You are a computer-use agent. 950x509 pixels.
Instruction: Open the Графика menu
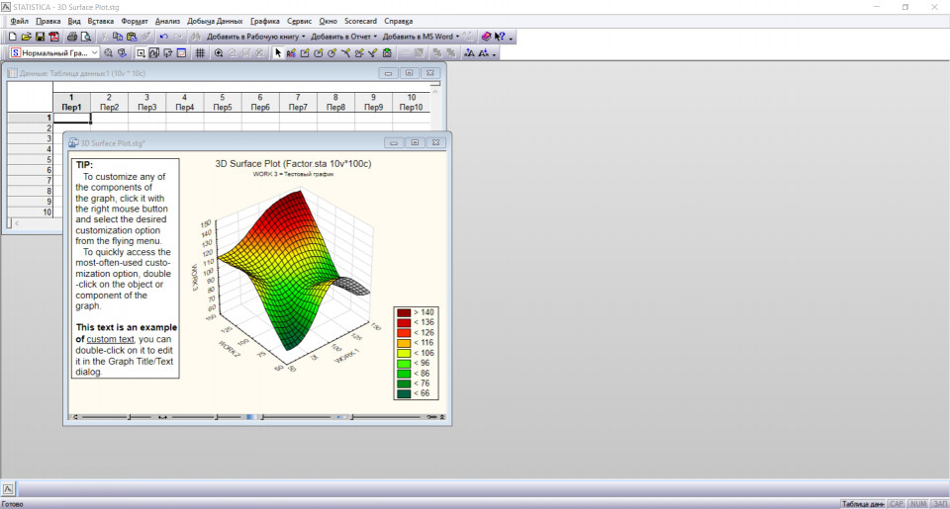(264, 21)
